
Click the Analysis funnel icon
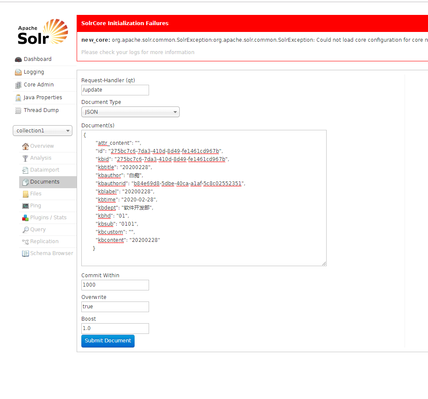click(x=26, y=158)
